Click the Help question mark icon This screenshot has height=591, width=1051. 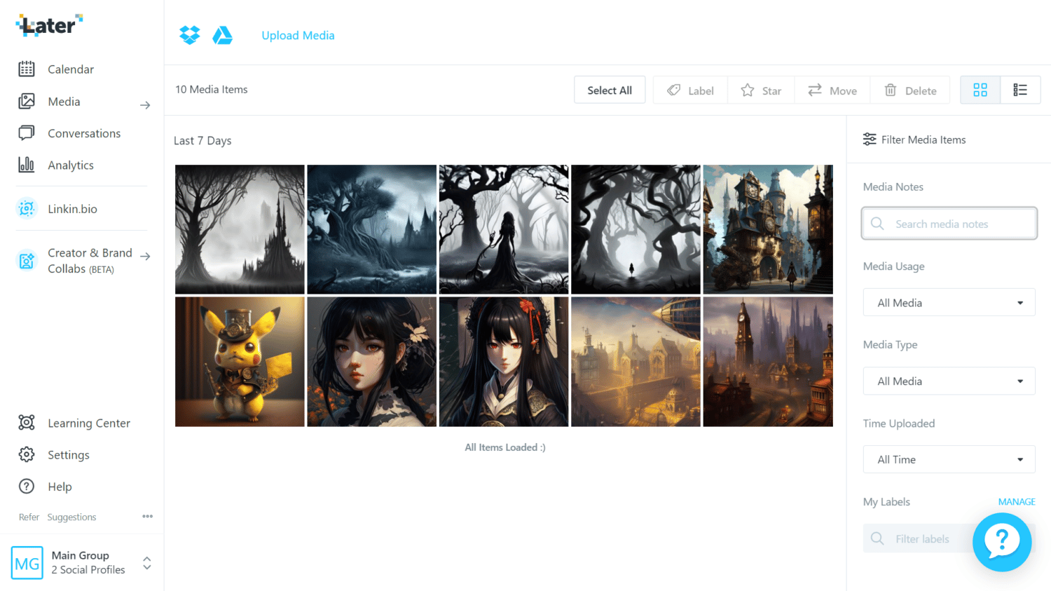27,487
